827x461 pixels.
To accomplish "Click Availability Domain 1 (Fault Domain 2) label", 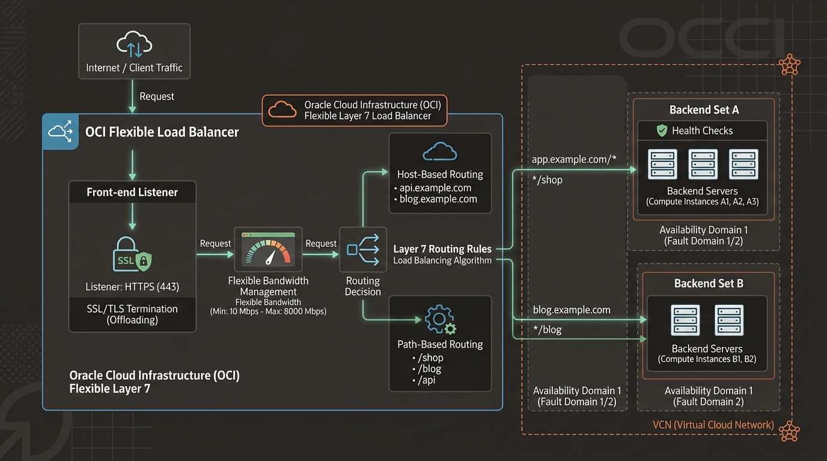I will point(709,396).
